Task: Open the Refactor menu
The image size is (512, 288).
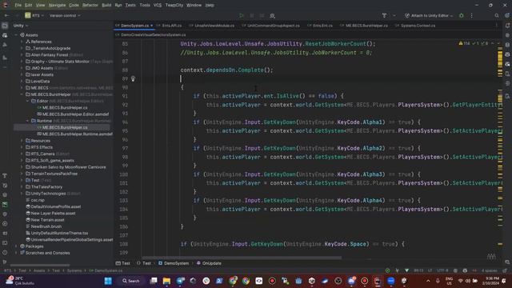Action: point(90,6)
